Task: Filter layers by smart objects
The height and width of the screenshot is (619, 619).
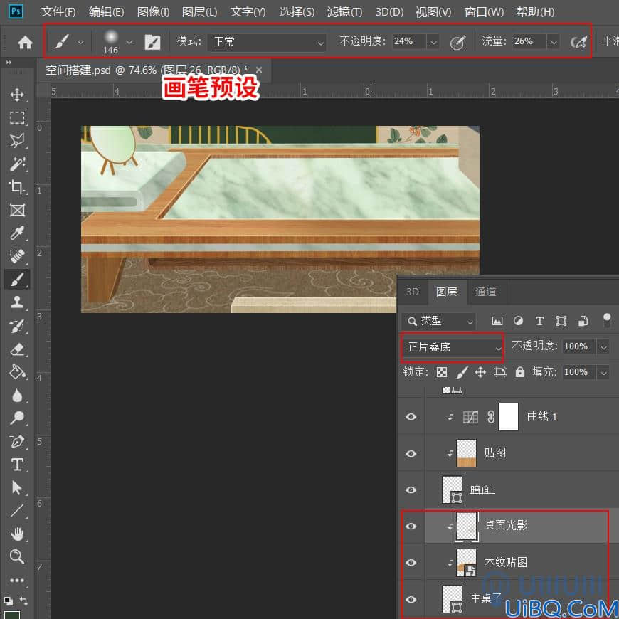Action: [583, 321]
